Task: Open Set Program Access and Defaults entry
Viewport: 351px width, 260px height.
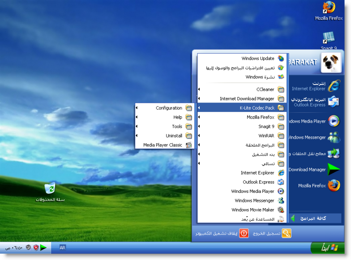Action: [242, 68]
